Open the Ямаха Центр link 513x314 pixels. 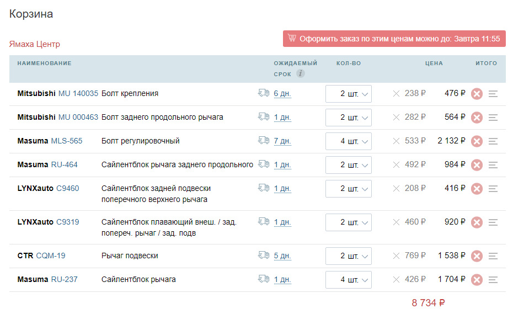(35, 44)
